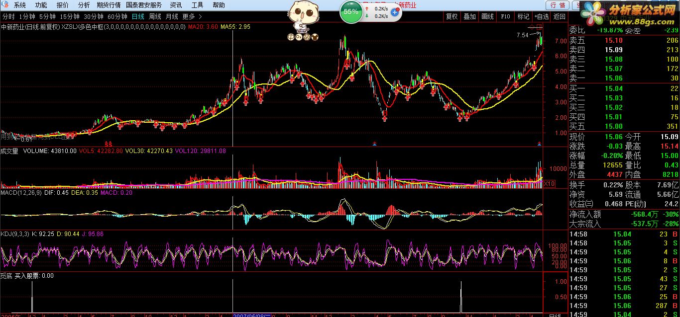
Task: Click the 14:58 15.04 23 B trade row
Action: (x=624, y=234)
